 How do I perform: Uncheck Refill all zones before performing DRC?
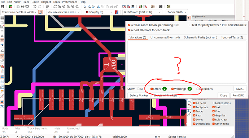tap(129, 25)
